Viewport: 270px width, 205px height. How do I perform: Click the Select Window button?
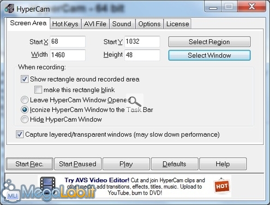209,55
